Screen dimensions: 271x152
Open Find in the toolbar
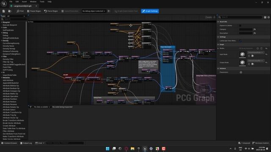pos(20,11)
